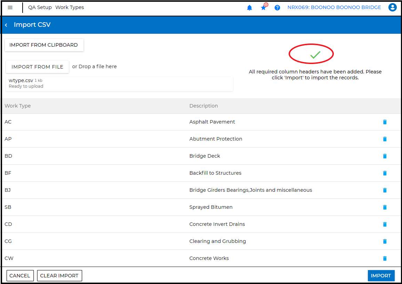Click 'Clearing and Grubbing' description
Image resolution: width=402 pixels, height=284 pixels.
(217, 241)
